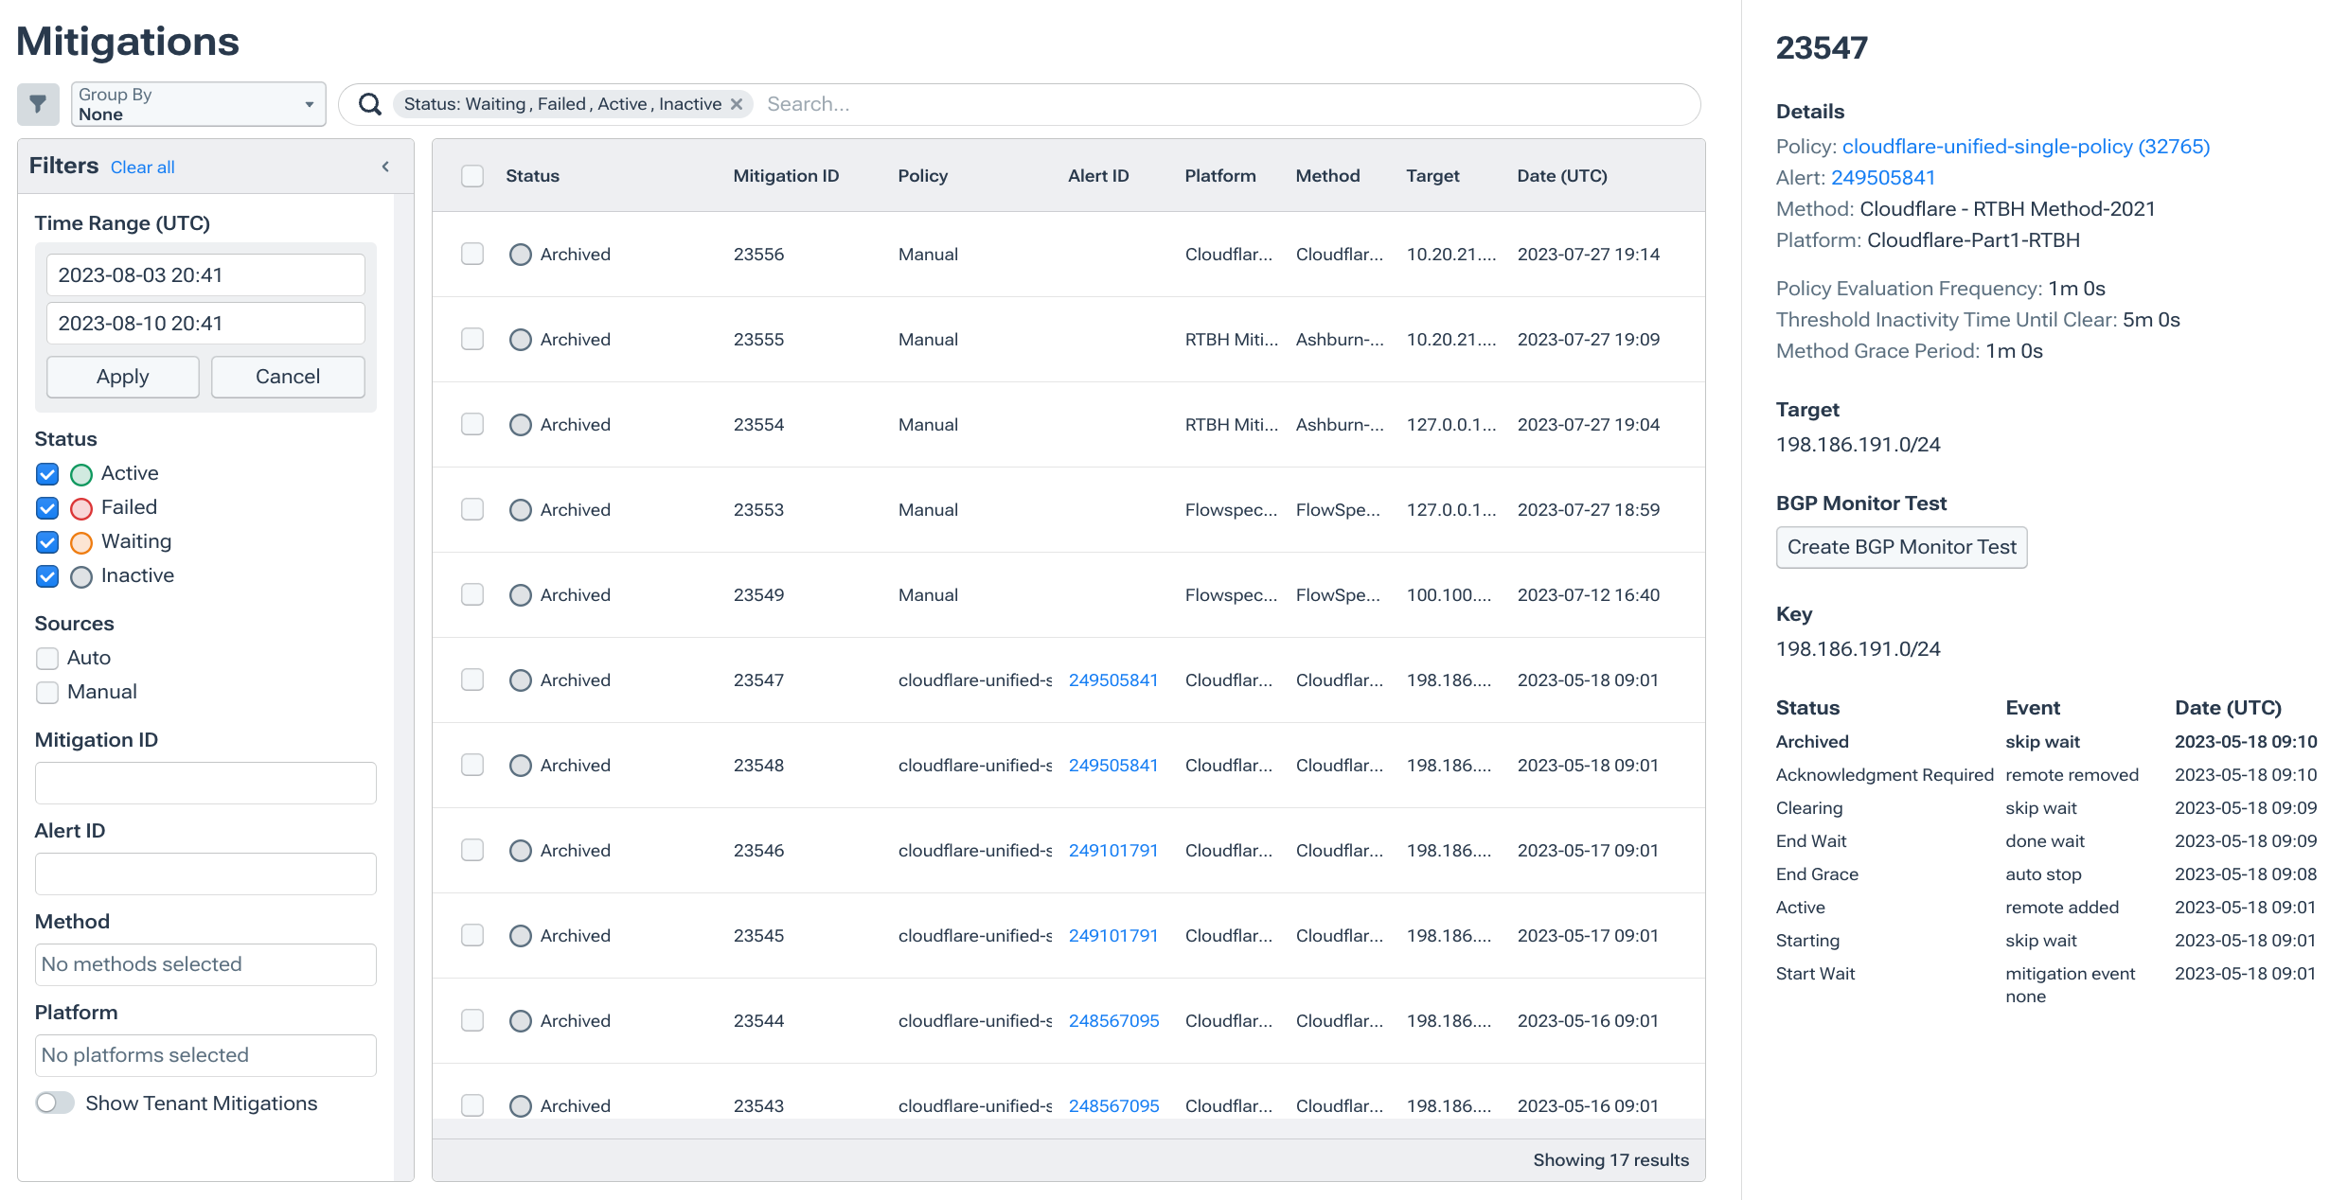
Task: Click the status circle on mitigation 23556
Action: point(520,254)
